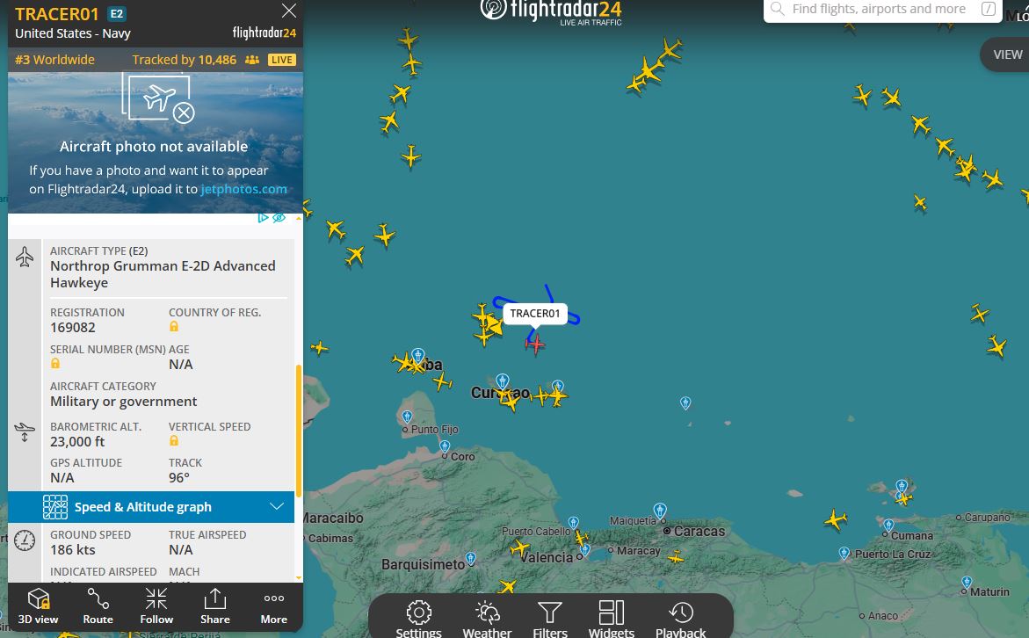Show the Route for TRACER01
The image size is (1029, 638).
click(x=98, y=606)
